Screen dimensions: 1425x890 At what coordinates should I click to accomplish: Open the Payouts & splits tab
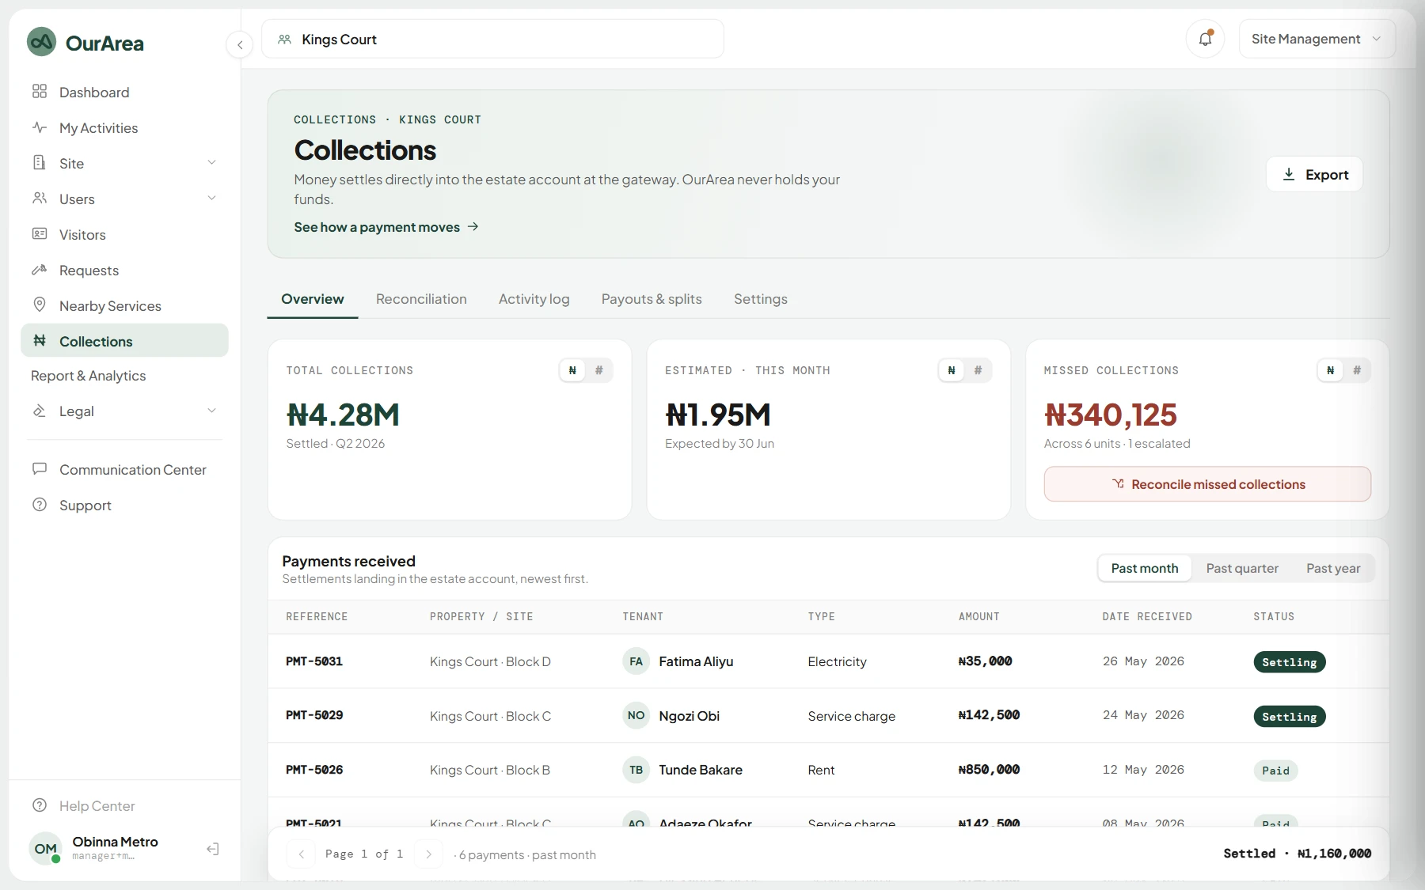coord(652,299)
